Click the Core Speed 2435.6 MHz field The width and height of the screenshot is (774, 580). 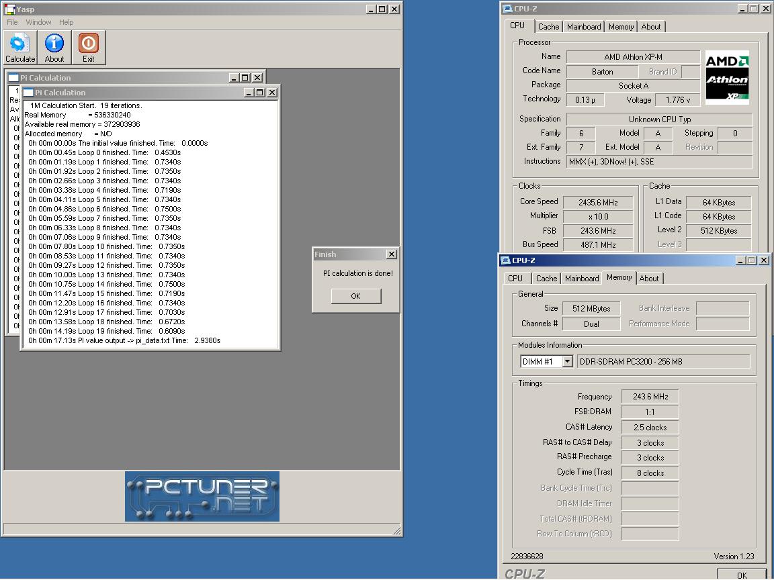598,202
